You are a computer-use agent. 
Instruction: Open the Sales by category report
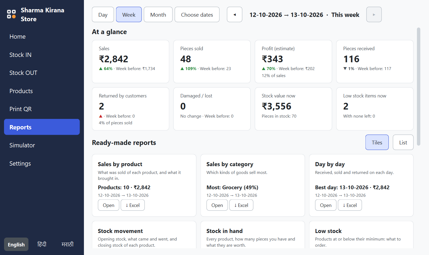217,205
